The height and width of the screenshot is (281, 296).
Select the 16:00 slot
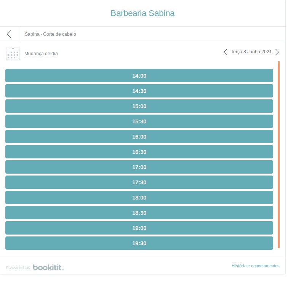click(139, 137)
